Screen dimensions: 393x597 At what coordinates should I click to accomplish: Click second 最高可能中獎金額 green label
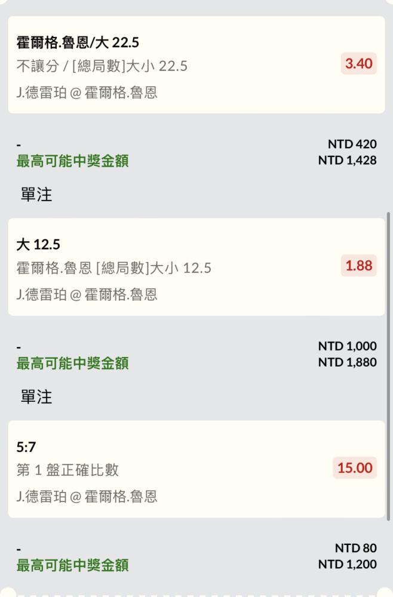[x=72, y=363]
